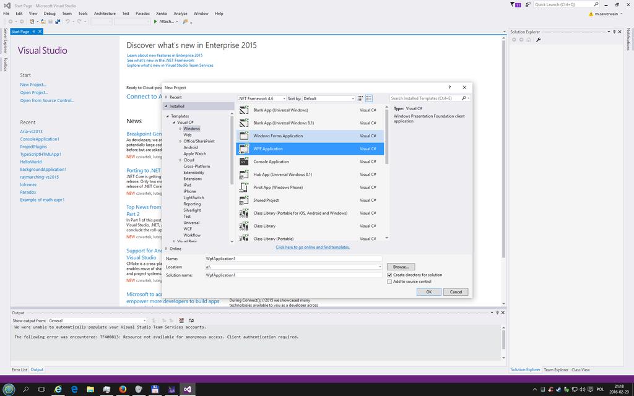The image size is (634, 396).
Task: Collapse the Installed templates node
Action: click(x=166, y=106)
